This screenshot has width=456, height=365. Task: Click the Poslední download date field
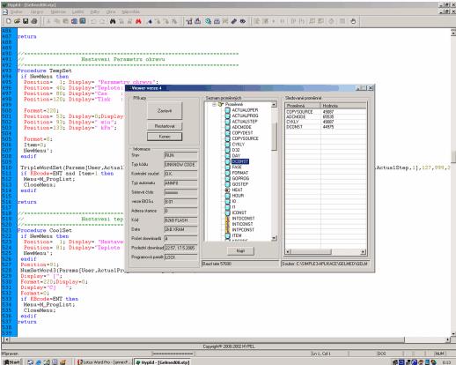[180, 248]
